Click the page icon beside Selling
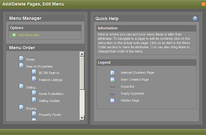 pos(21,86)
